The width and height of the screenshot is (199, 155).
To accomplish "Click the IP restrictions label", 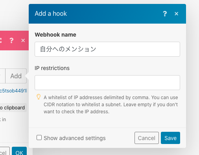I will coord(52,68).
